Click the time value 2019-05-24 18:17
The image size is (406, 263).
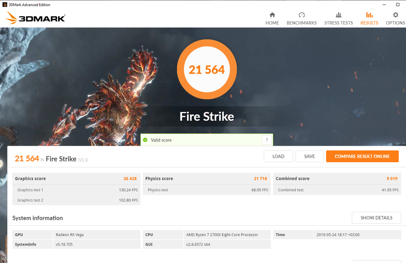(338, 235)
